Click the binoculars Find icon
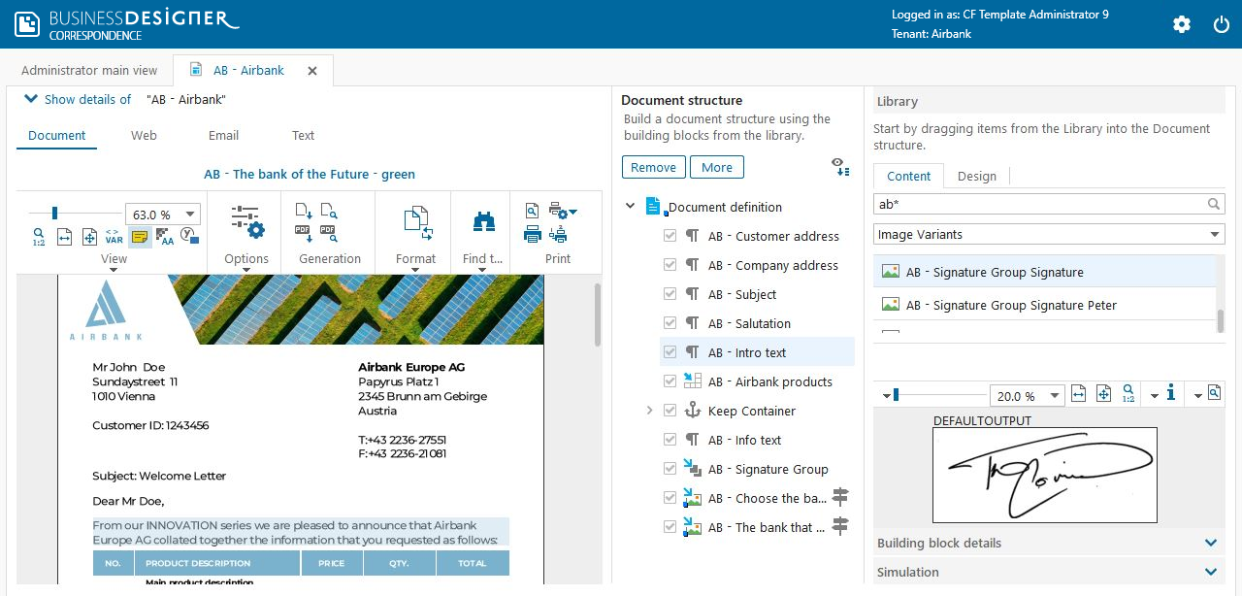The width and height of the screenshot is (1242, 596). pyautogui.click(x=483, y=221)
